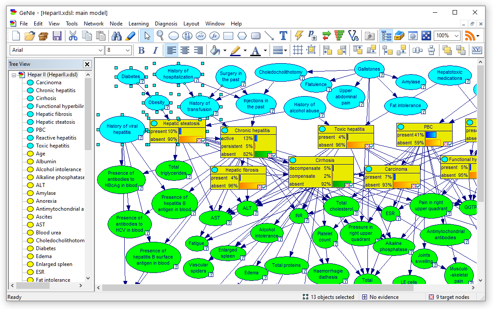Click the Copy icon in toolbar
The width and height of the screenshot is (493, 309).
pyautogui.click(x=87, y=36)
